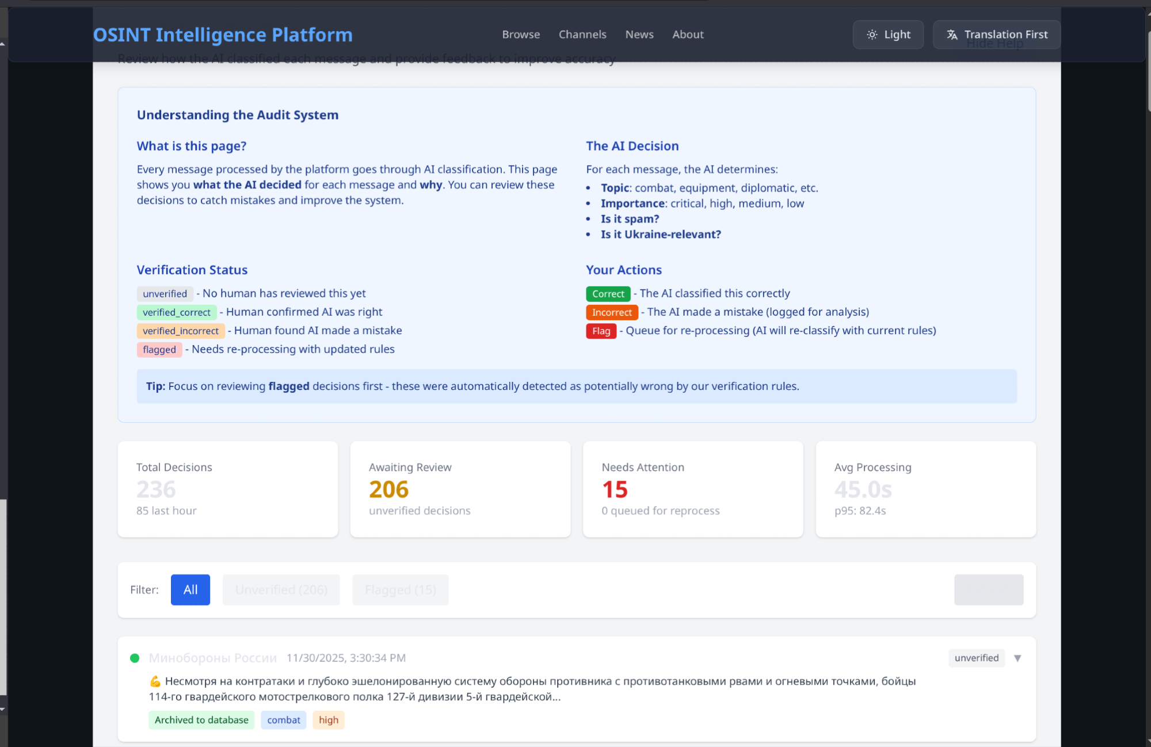Click the OSINT Intelligence Platform logo
This screenshot has height=747, width=1151.
point(223,35)
